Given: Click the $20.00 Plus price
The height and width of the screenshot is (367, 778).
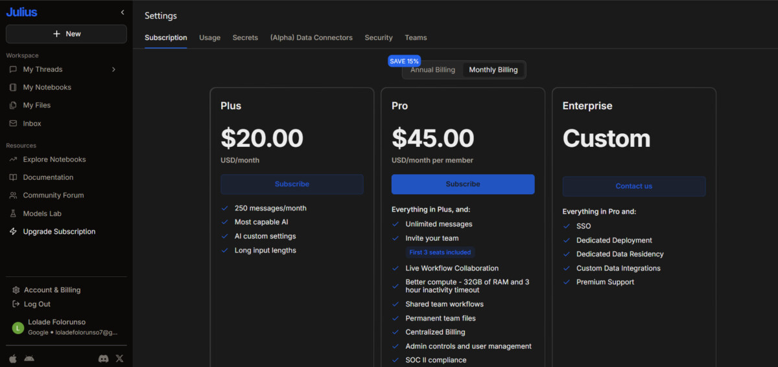Looking at the screenshot, I should pyautogui.click(x=262, y=138).
